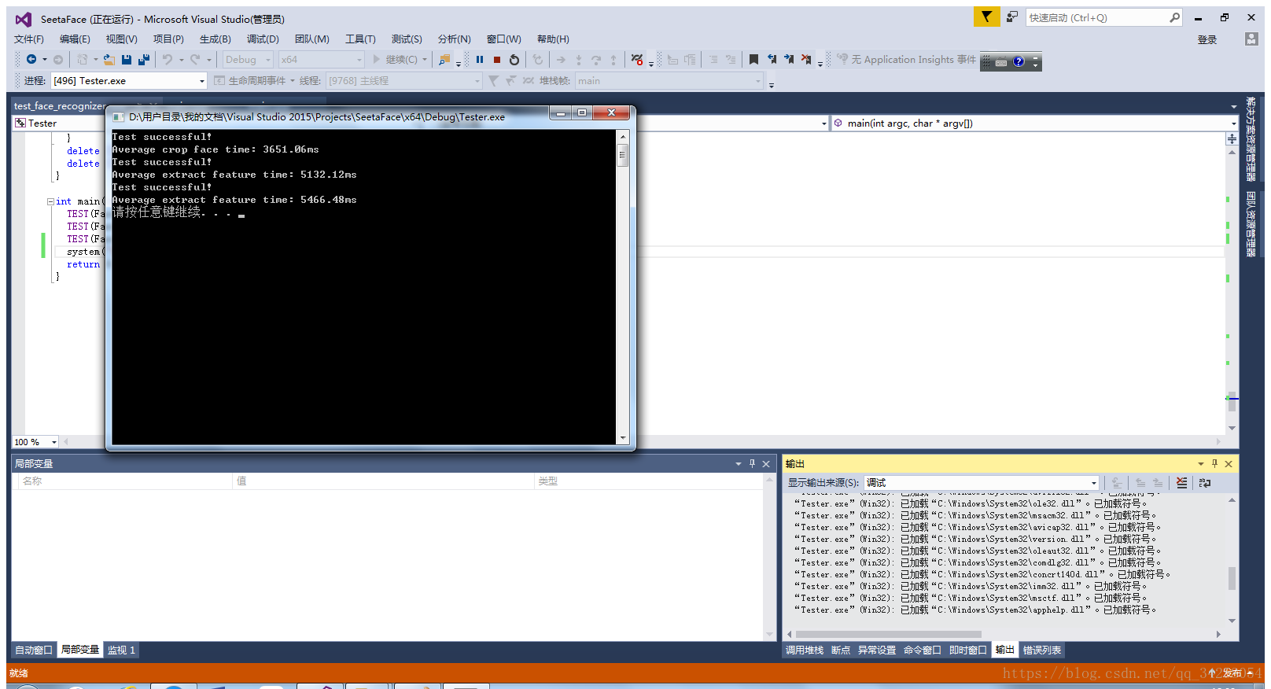Click the Redo arrow icon
Viewport: 1271px width, 689px height.
195,60
